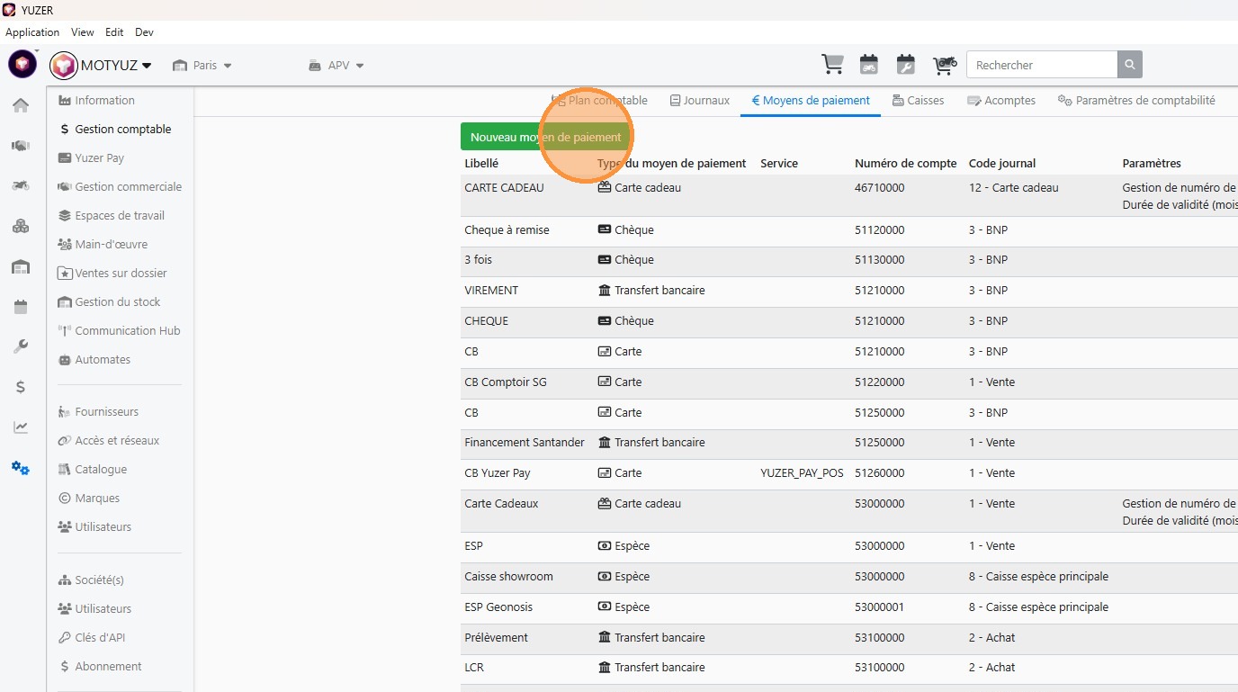1238x692 pixels.
Task: Click the magnifier search button
Action: point(1130,65)
